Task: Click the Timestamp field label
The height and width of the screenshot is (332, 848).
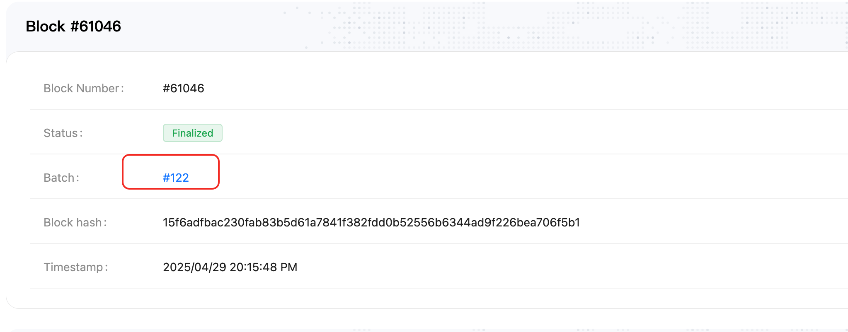Action: coord(76,267)
